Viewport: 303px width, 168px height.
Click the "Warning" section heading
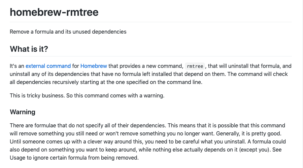[23, 112]
